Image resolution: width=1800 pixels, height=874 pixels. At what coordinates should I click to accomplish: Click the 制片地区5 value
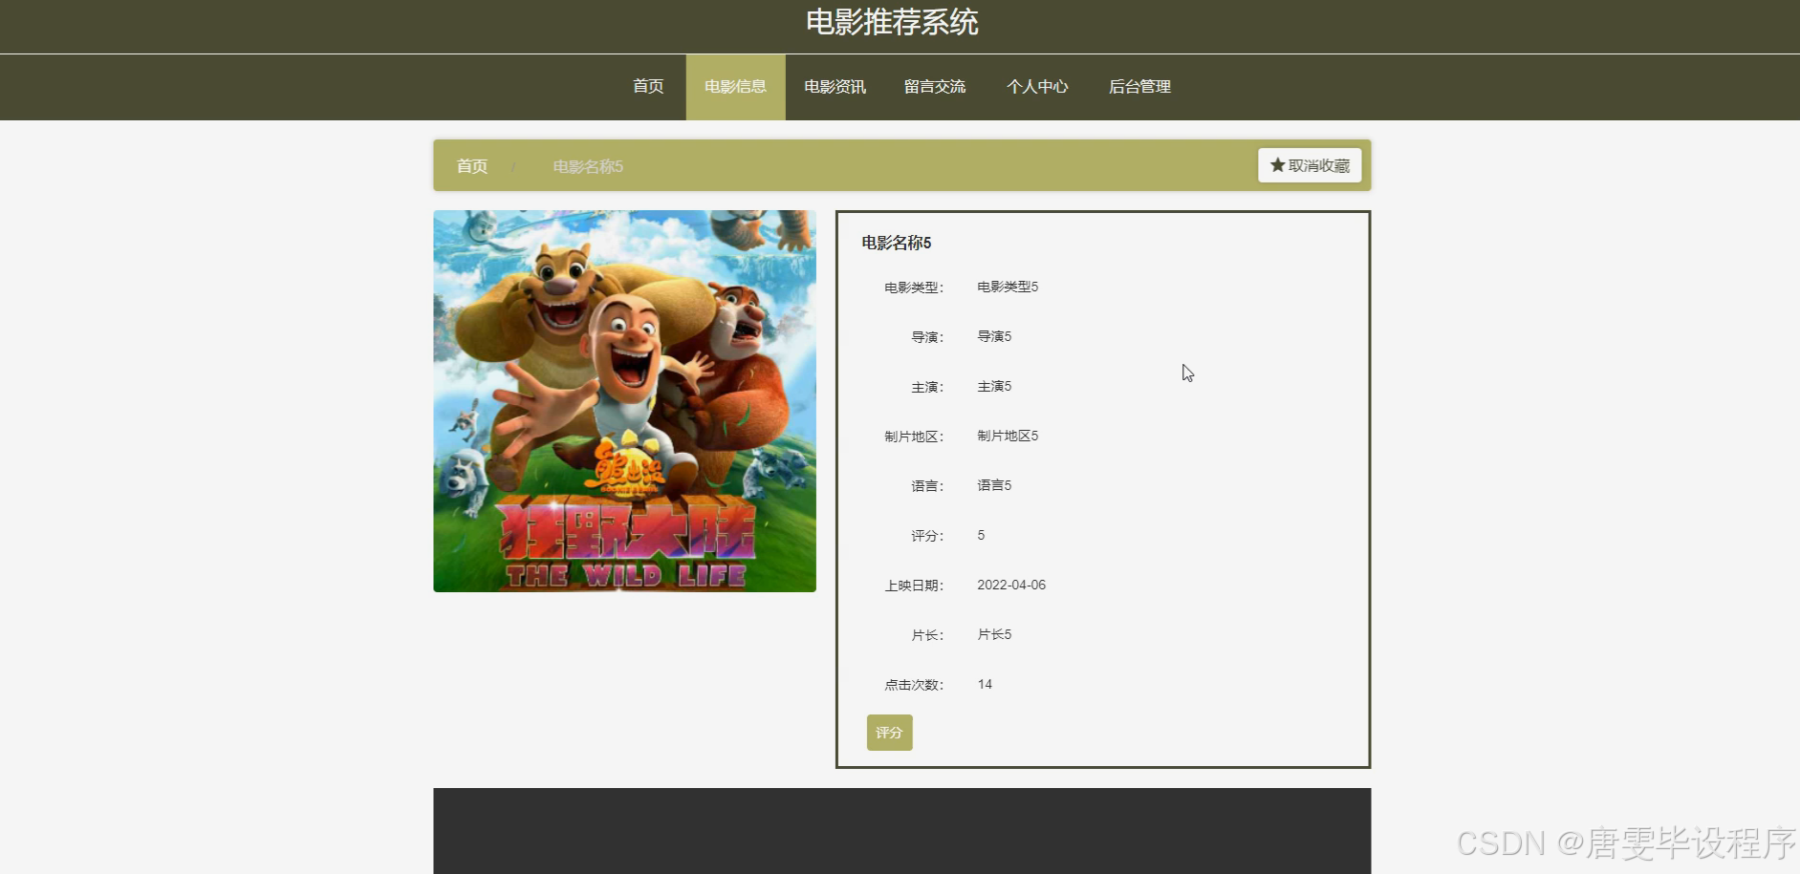[1008, 436]
